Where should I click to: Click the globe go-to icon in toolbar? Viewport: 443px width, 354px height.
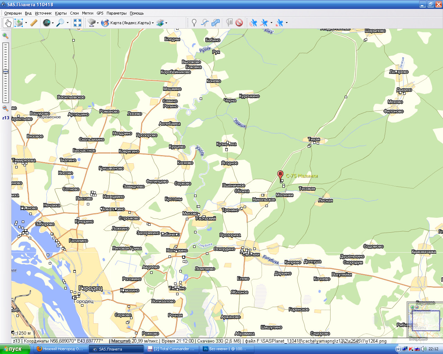(x=46, y=23)
